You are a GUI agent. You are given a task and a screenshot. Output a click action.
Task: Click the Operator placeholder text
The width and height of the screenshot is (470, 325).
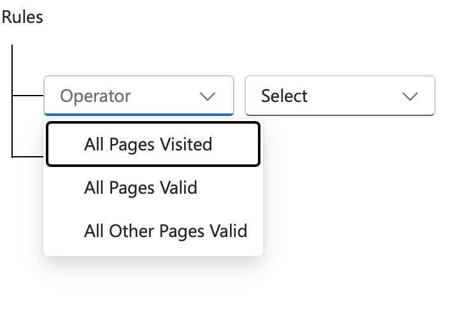pos(96,96)
